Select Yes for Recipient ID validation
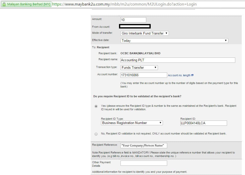The height and width of the screenshot is (175, 245). [x=96, y=106]
